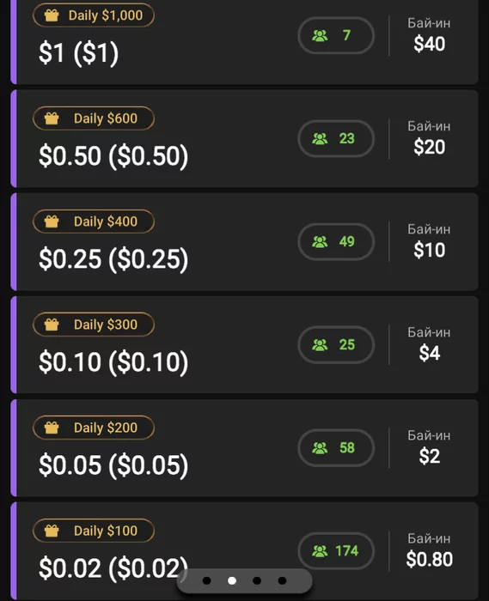This screenshot has height=601, width=489.
Task: Open the $0.25 ($0.25) stakes table
Action: pos(244,242)
